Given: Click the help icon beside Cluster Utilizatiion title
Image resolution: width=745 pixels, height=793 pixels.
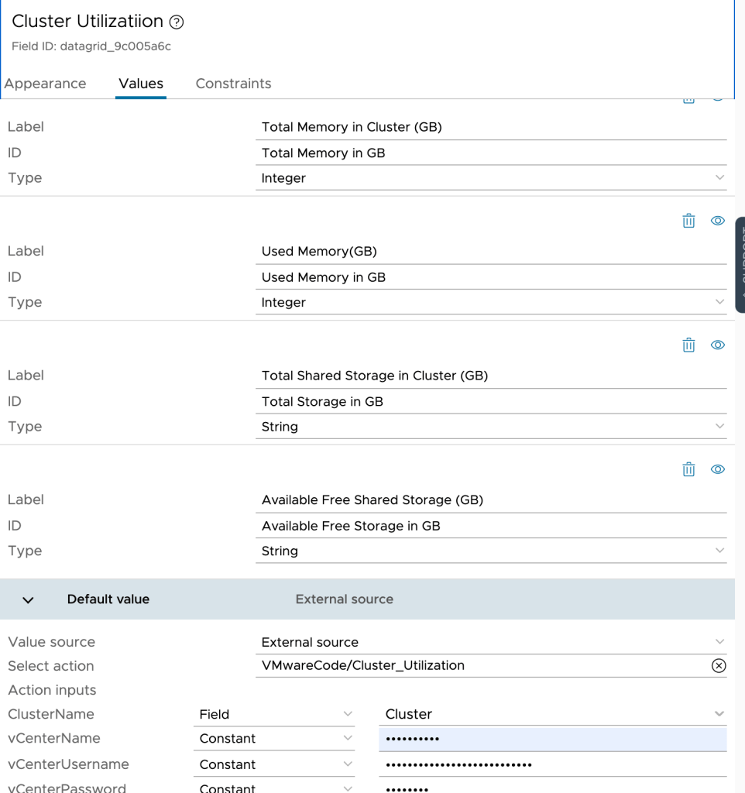Looking at the screenshot, I should (x=177, y=22).
